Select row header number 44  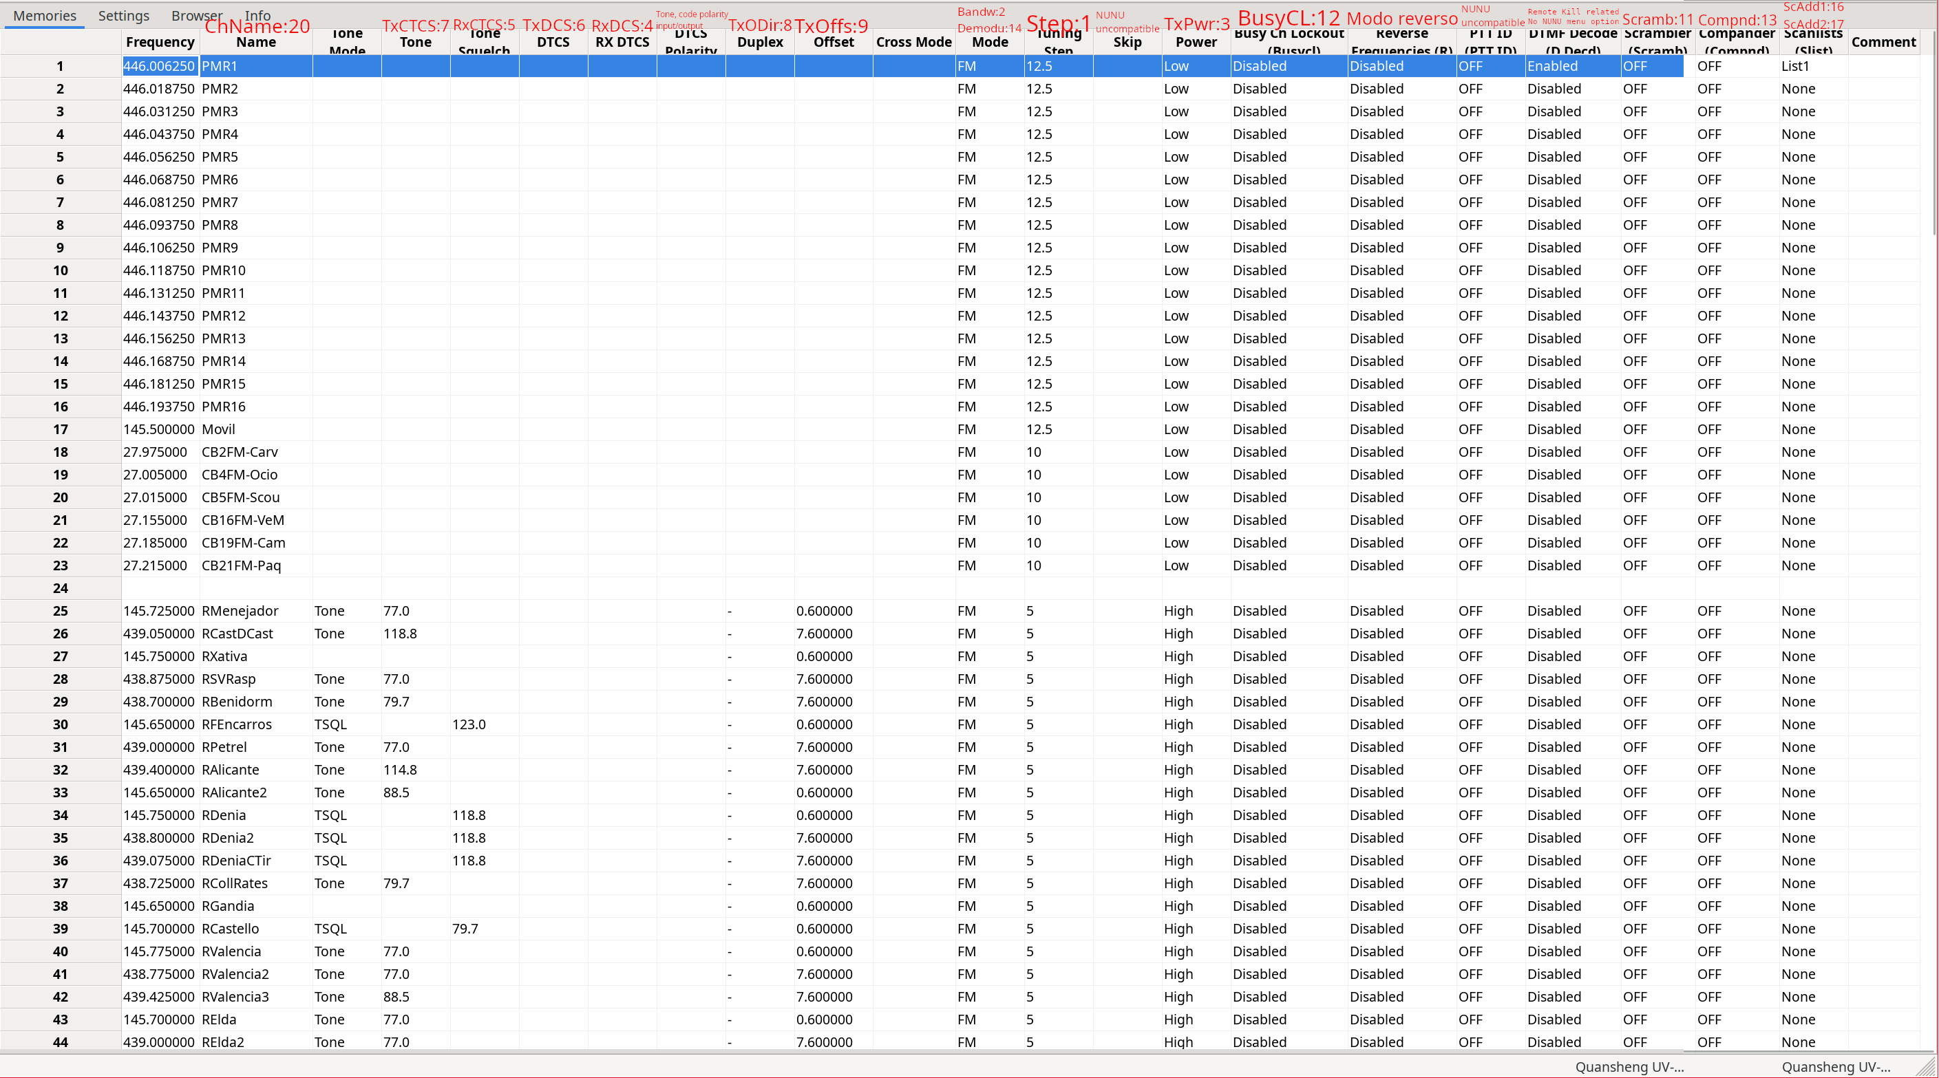[60, 1042]
